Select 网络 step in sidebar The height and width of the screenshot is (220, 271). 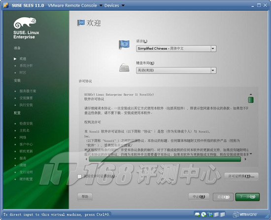point(23,138)
